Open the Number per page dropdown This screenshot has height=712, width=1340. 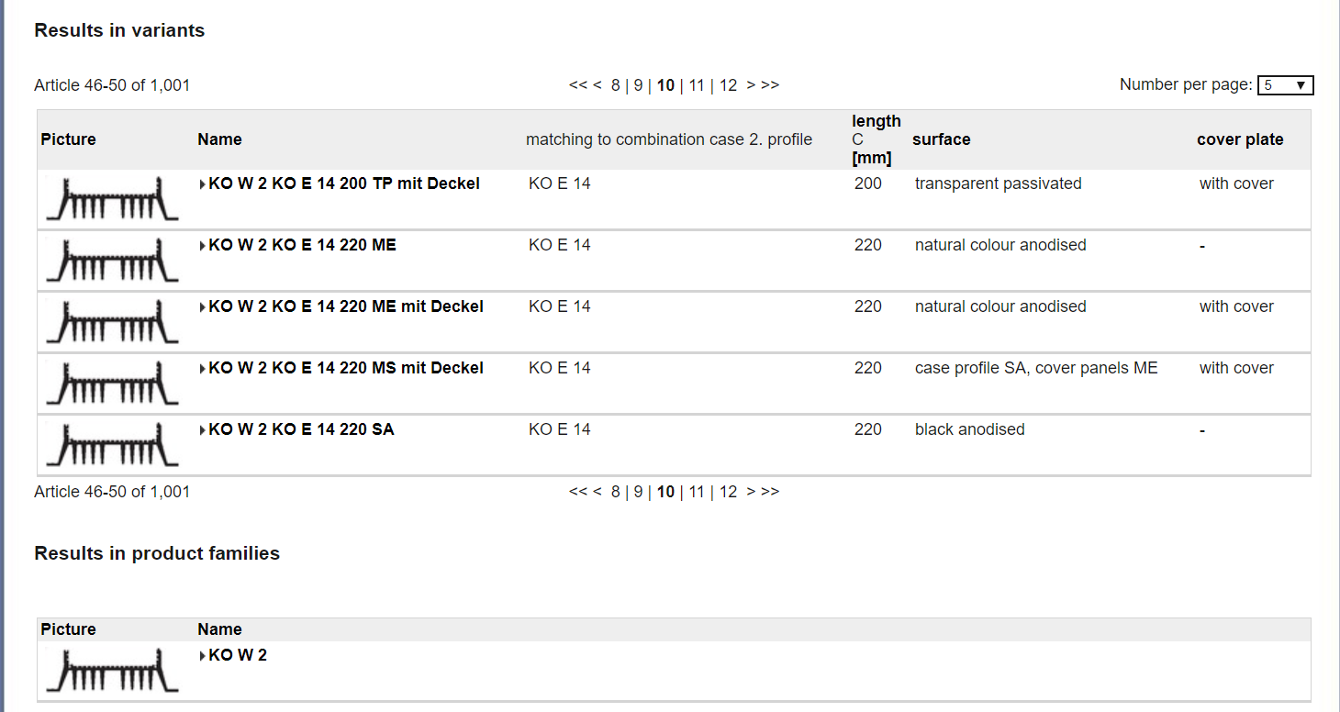tap(1285, 85)
